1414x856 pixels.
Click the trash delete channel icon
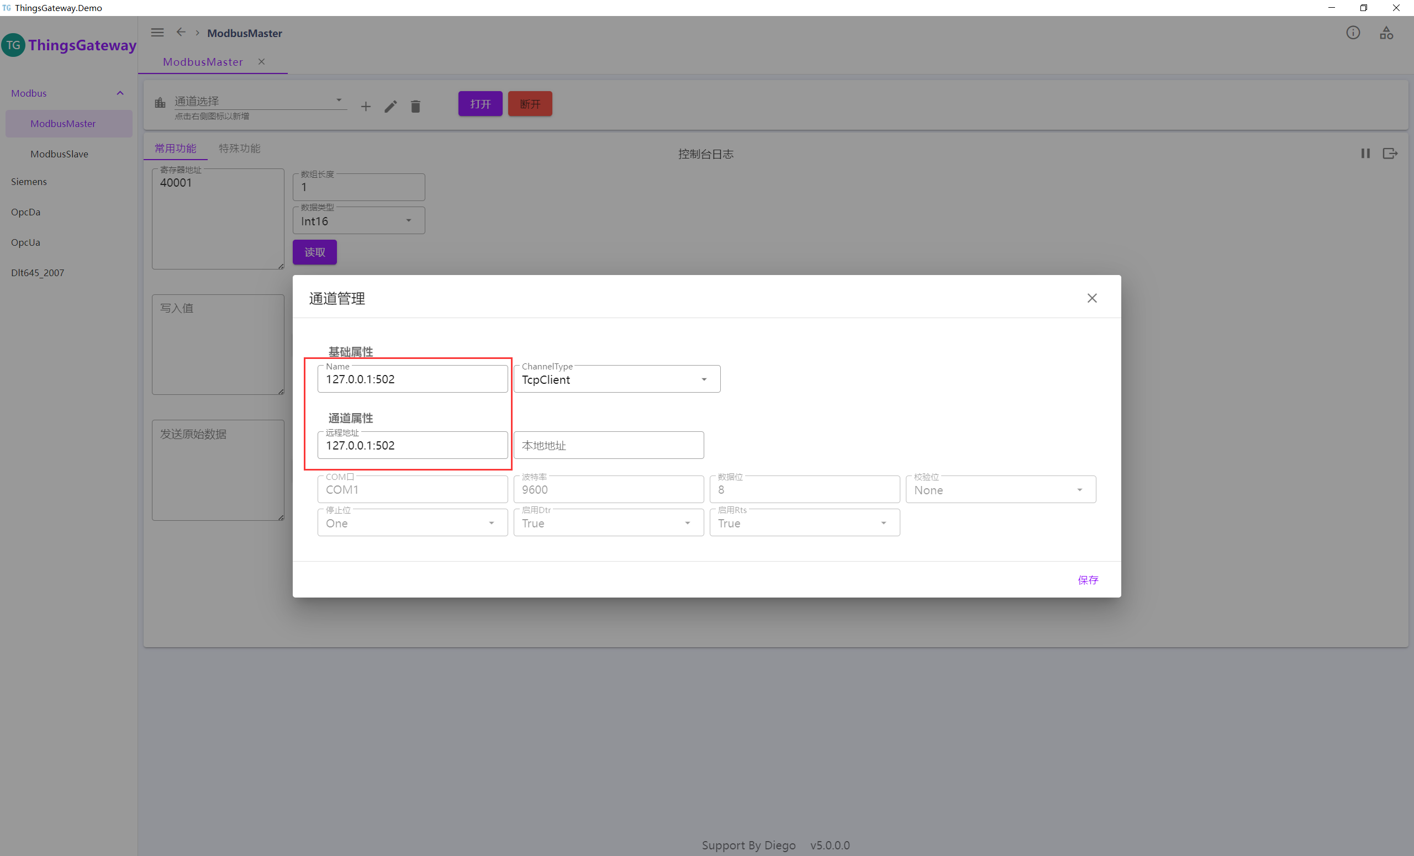(415, 106)
